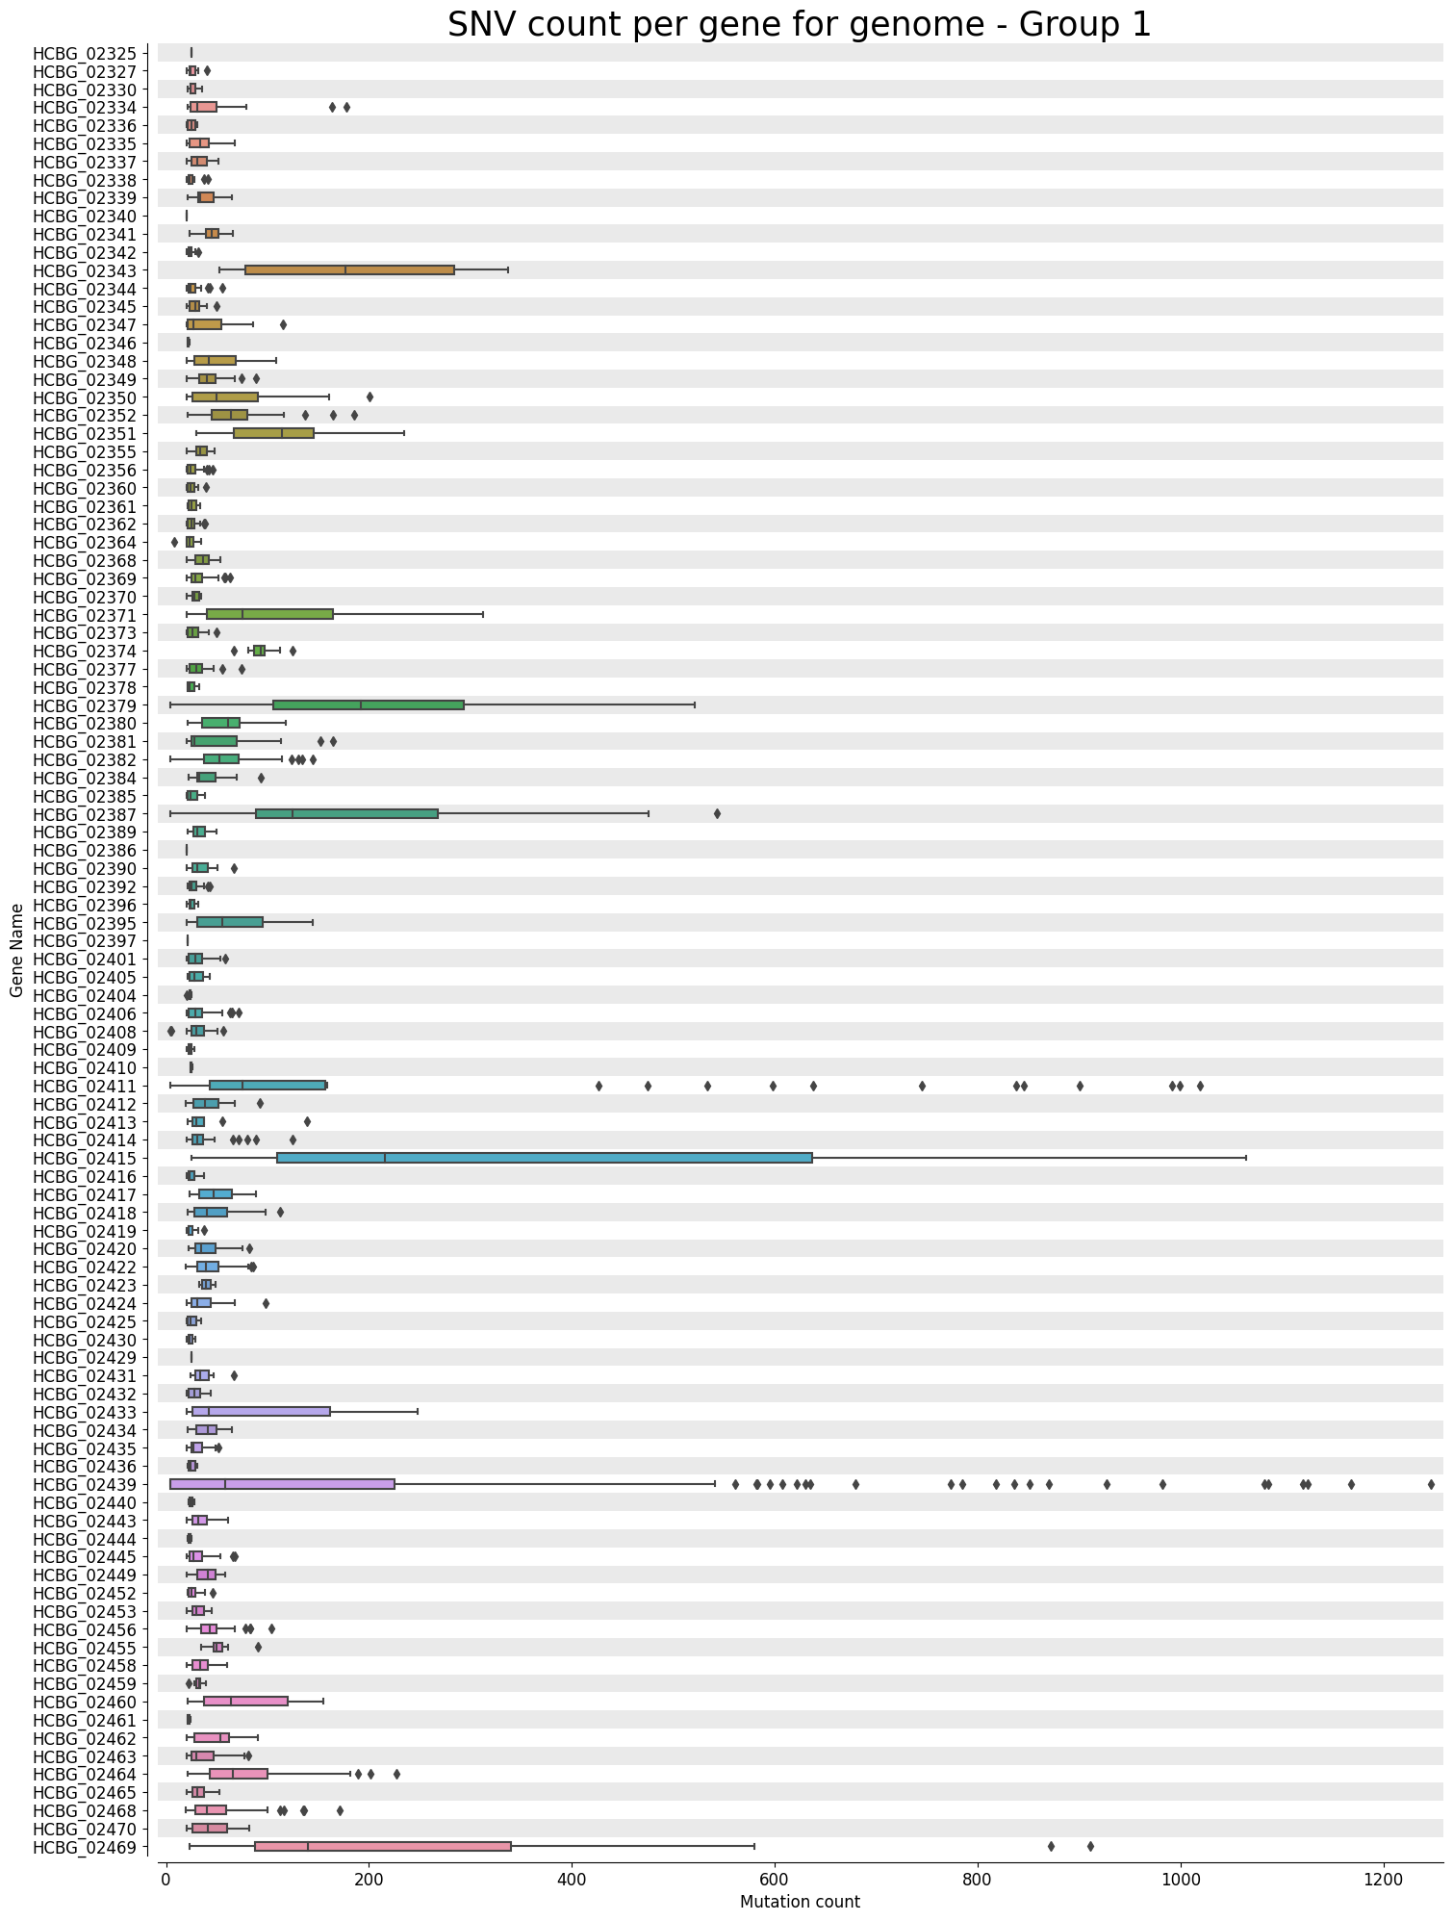This screenshot has height=1921, width=1453.
Task: Click the HCBG_02433 lavender box plot
Action: 262,1412
